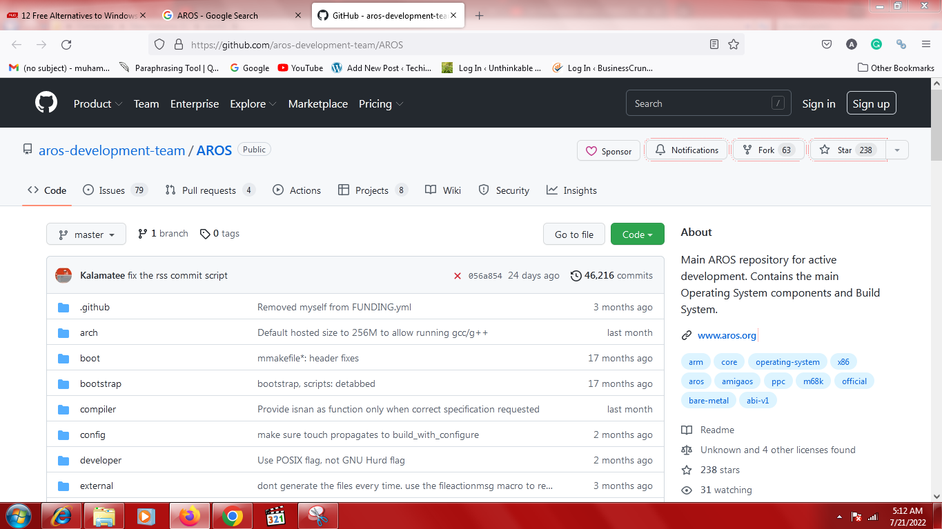Image resolution: width=942 pixels, height=529 pixels.
Task: Open the YouTube bookmark
Action: coord(300,68)
